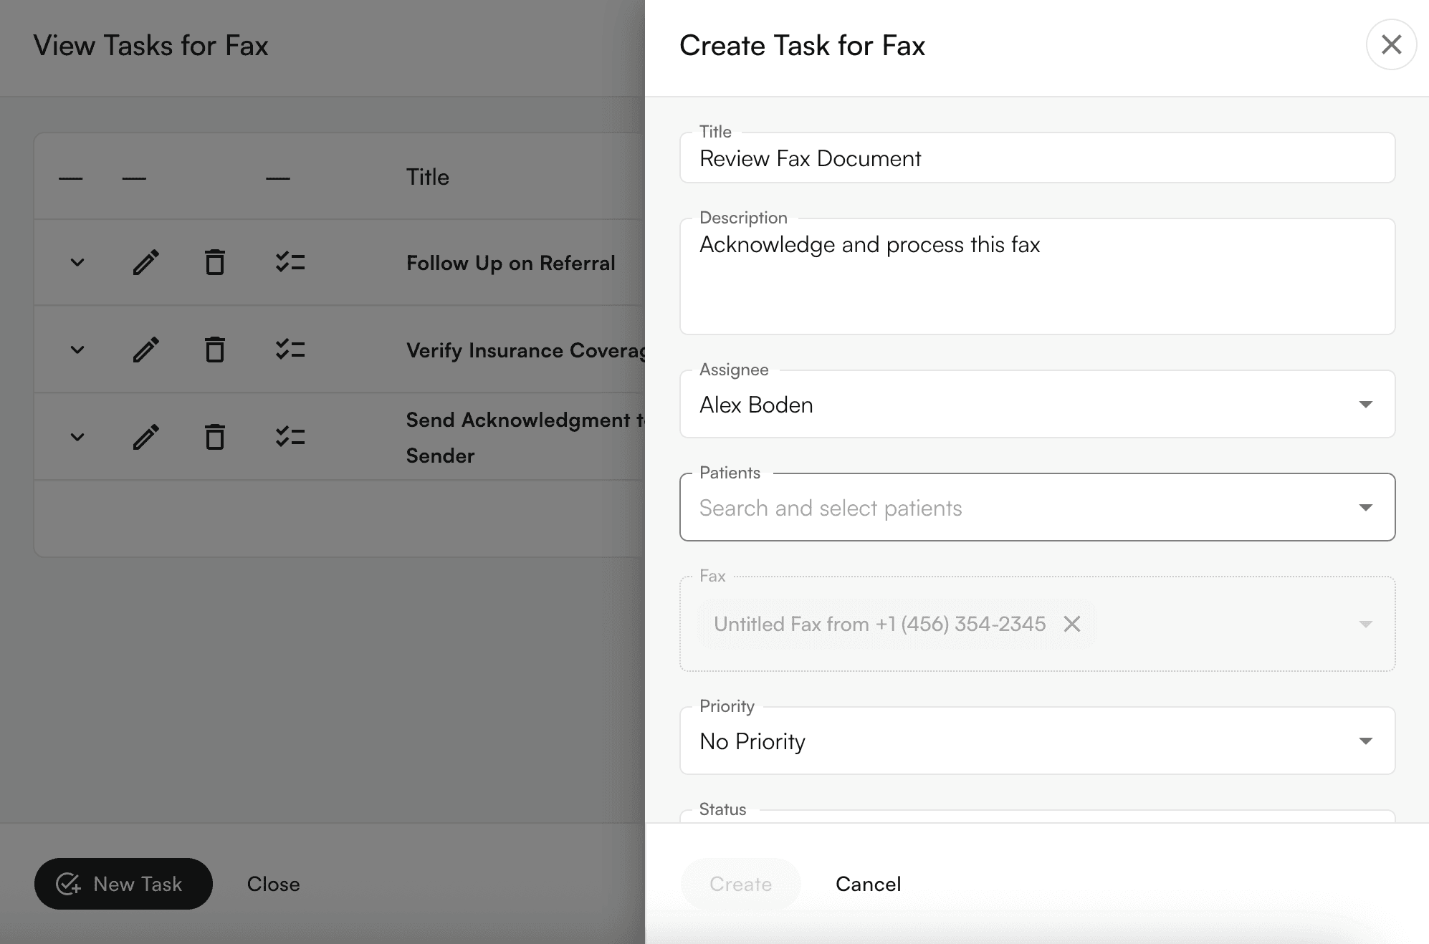Image resolution: width=1429 pixels, height=944 pixels.
Task: Click the Title field with Review Fax Document
Action: click(1036, 158)
